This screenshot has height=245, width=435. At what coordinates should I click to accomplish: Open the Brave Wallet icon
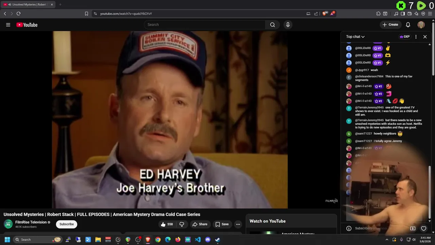coord(410,14)
